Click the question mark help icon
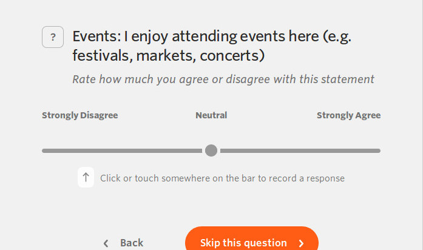 (53, 38)
